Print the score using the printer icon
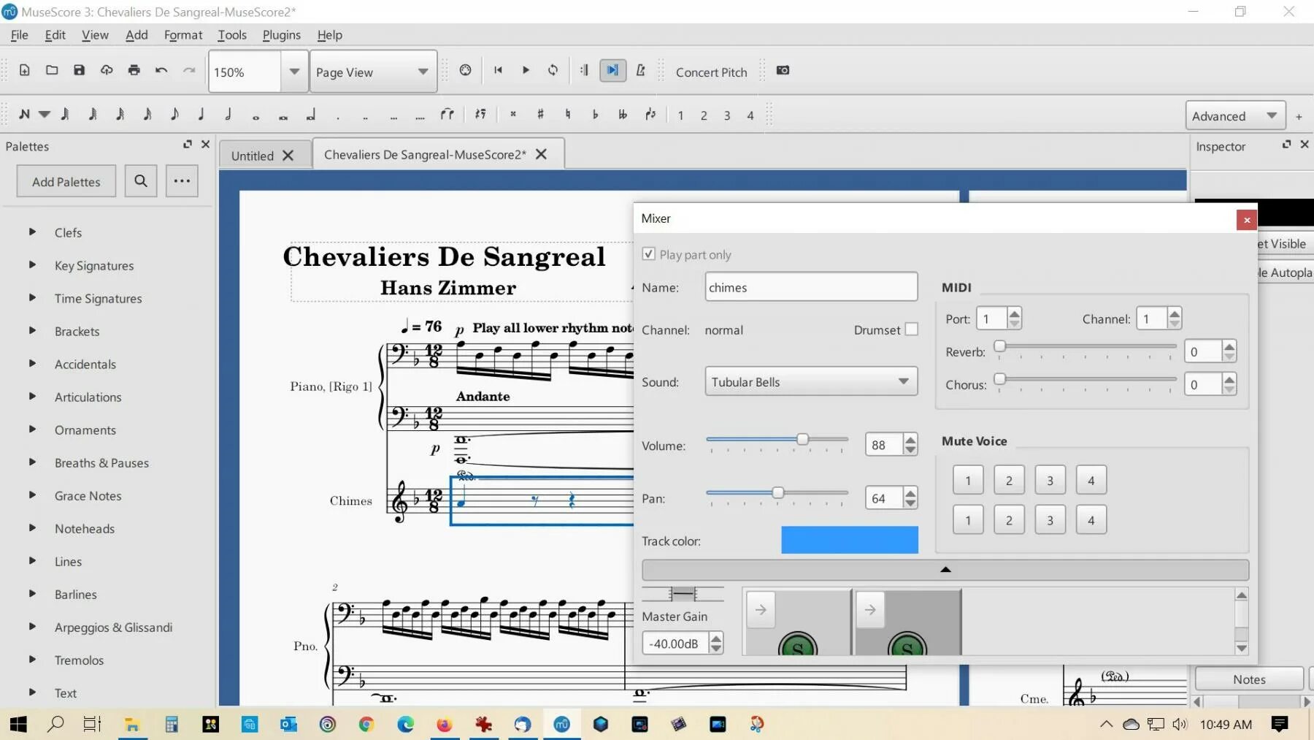The width and height of the screenshot is (1314, 740). pos(134,71)
